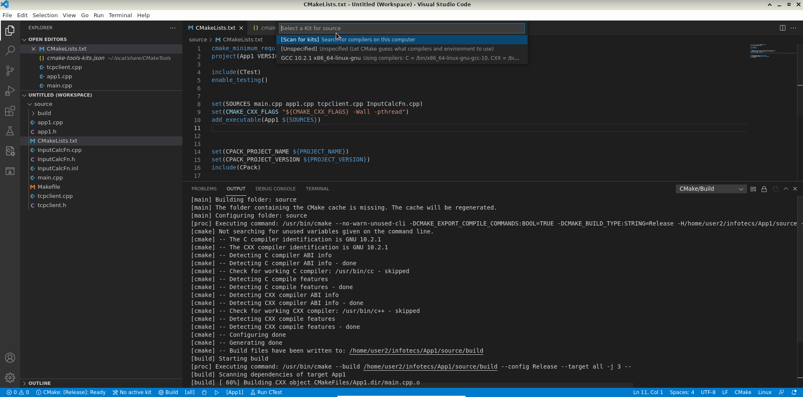Maximize the bottom panel size

click(x=786, y=189)
